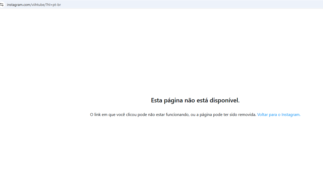Screen dimensions: 323x183
Task: Click the 'Esta página não está disponível.' heading
Action: 195,100
